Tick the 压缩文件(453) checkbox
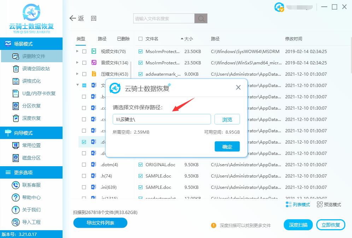352x238 pixels. tap(84, 74)
